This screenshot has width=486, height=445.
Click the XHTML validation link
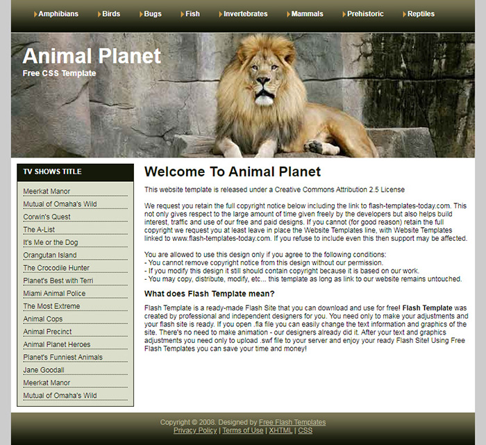tap(280, 430)
